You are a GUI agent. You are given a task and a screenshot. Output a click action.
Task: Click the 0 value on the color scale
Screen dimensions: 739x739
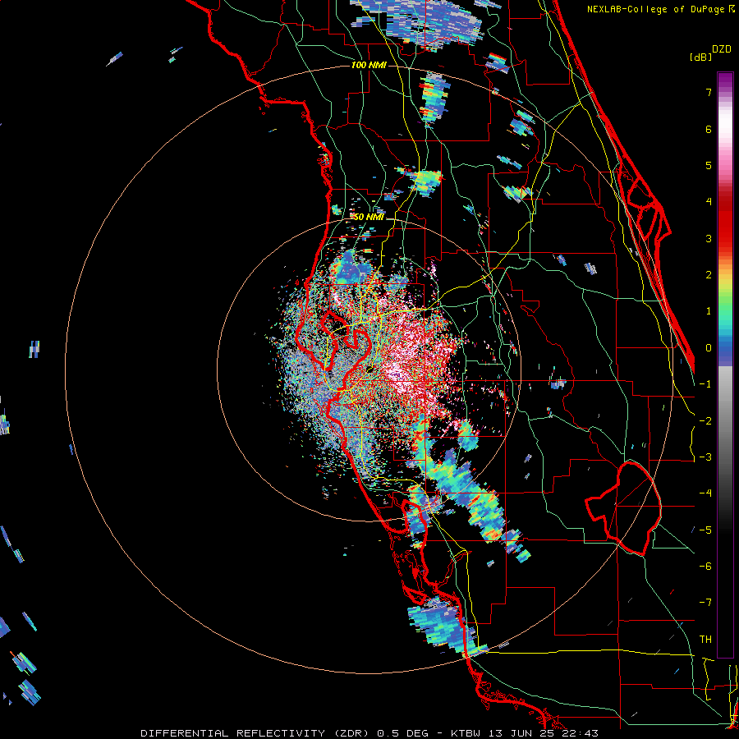tap(709, 348)
